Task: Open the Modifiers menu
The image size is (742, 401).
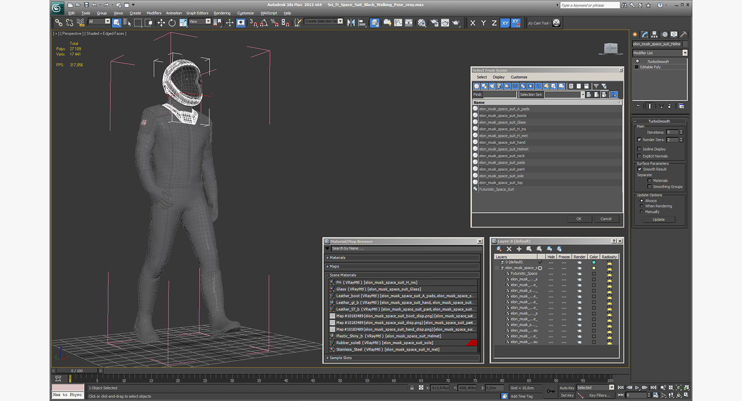Action: (x=154, y=13)
